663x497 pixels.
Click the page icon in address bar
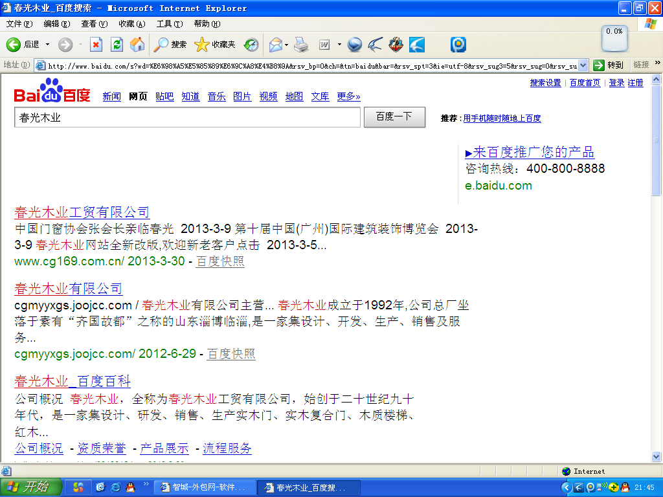pyautogui.click(x=41, y=65)
